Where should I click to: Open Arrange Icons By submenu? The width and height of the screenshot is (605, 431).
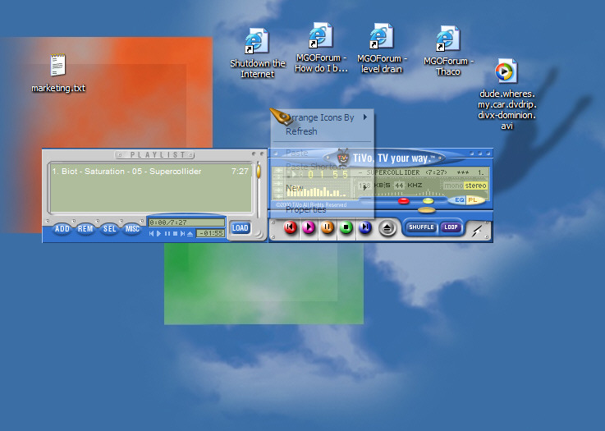pyautogui.click(x=323, y=117)
